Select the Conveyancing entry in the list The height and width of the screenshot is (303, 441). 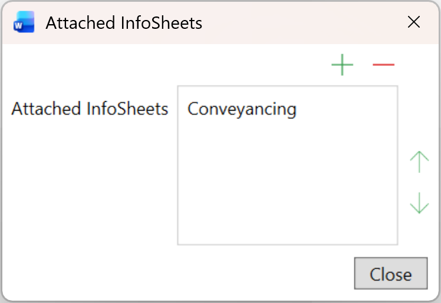coord(242,109)
